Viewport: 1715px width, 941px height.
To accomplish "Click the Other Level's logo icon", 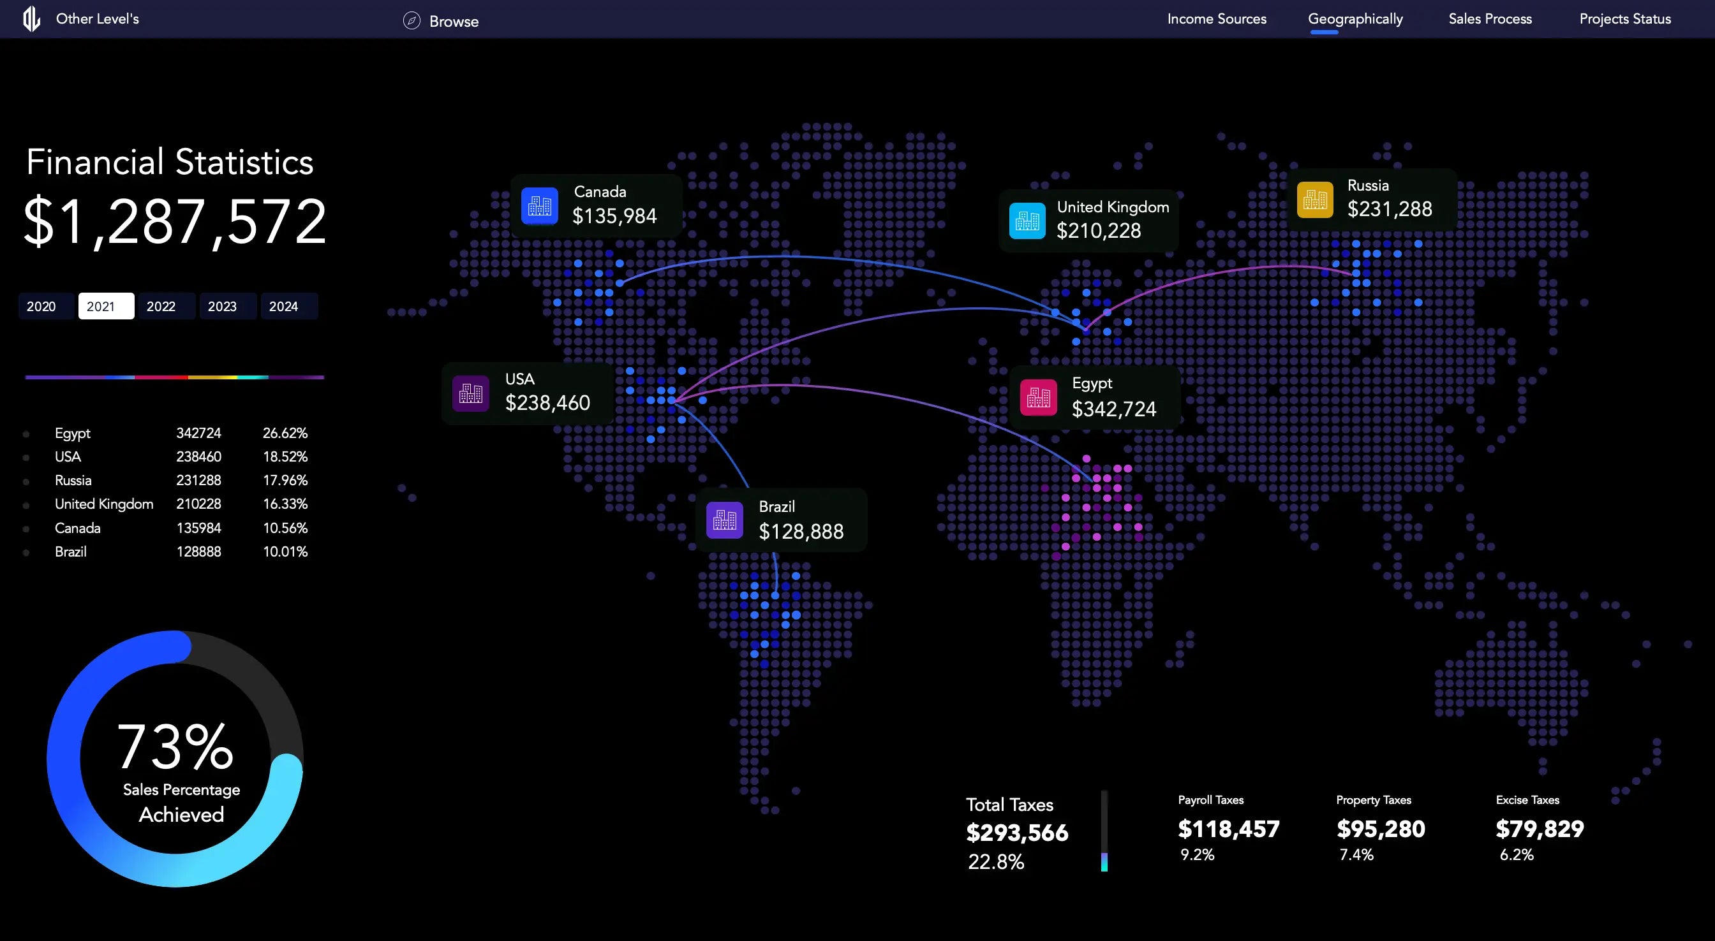I will pyautogui.click(x=31, y=18).
